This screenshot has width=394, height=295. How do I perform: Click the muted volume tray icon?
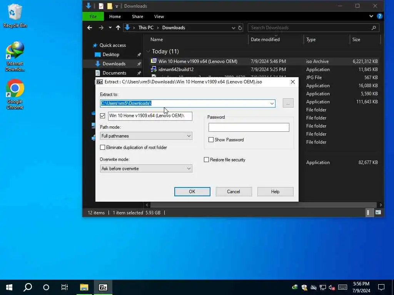[332, 287]
